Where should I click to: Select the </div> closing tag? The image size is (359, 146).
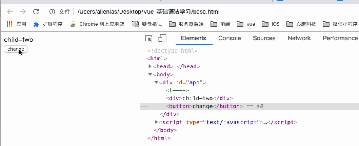click(x=170, y=114)
